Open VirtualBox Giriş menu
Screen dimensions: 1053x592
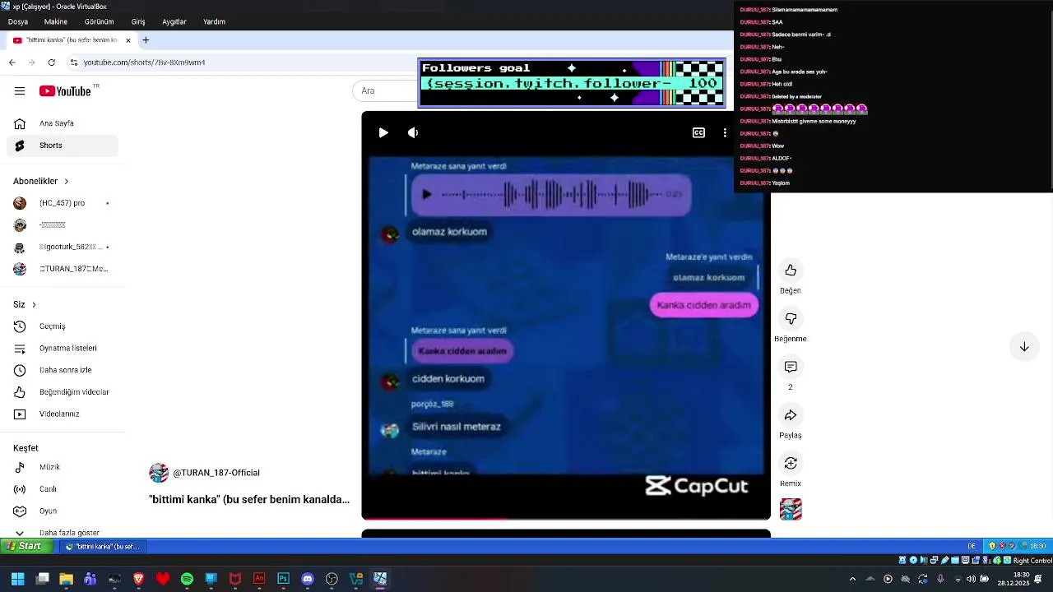pos(138,22)
